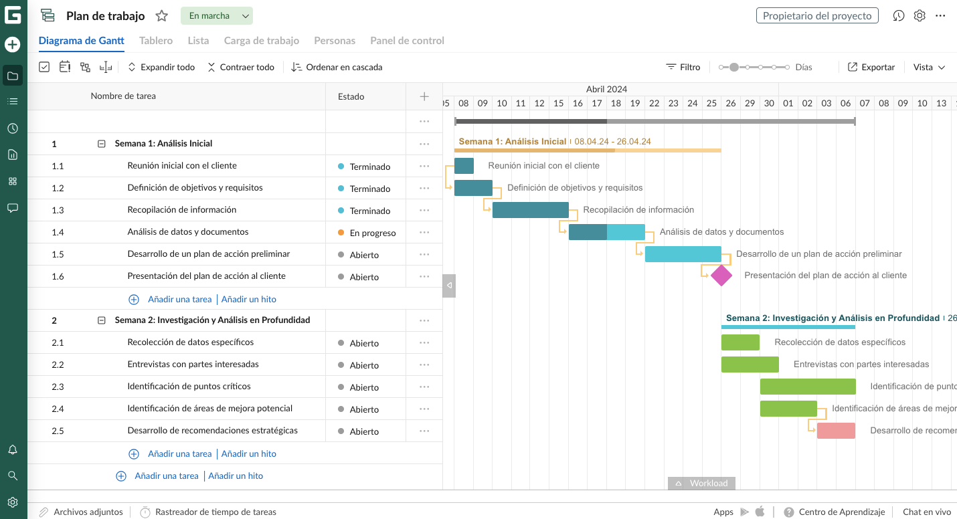Viewport: 957px width, 519px height.
Task: Open the Vista dropdown menu
Action: pos(929,67)
